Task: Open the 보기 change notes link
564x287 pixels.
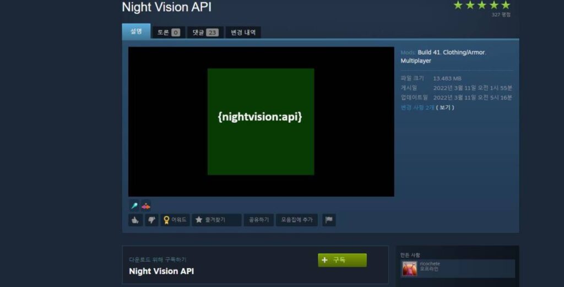Action: tap(445, 107)
